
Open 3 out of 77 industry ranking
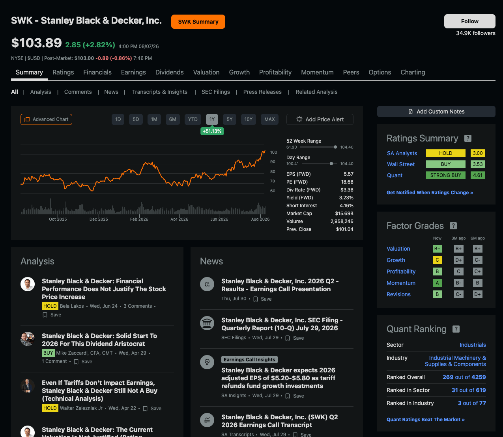tap(472, 403)
